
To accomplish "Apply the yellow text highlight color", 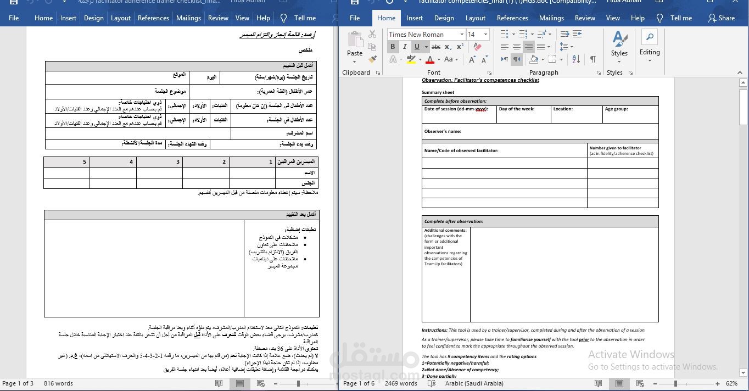I will coord(411,59).
